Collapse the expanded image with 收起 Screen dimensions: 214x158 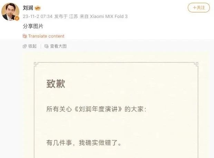point(32,46)
